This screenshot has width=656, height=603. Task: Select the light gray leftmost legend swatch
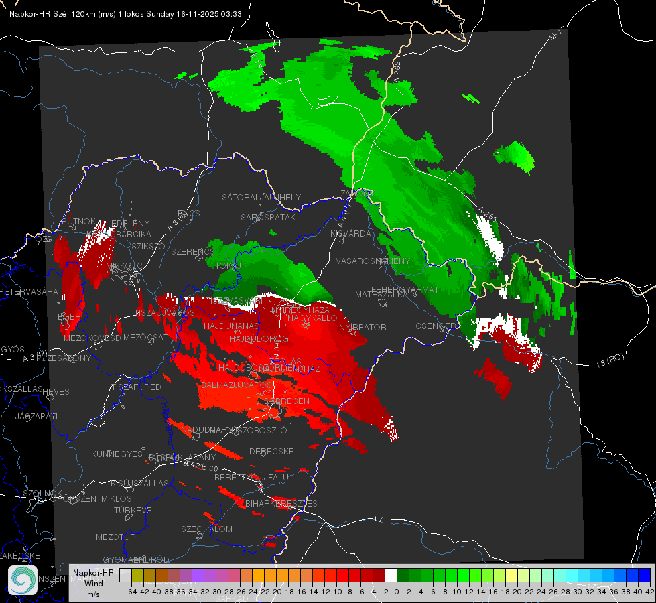coord(125,576)
